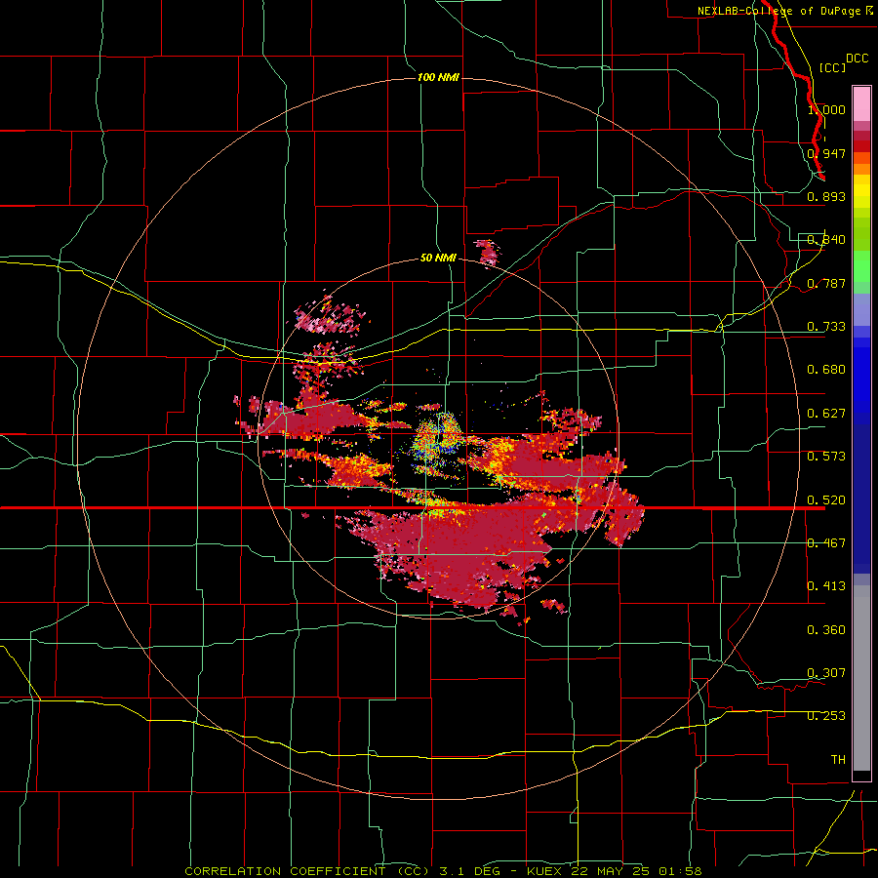878x878 pixels.
Task: Click the DCC label above the color bar
Action: (857, 59)
